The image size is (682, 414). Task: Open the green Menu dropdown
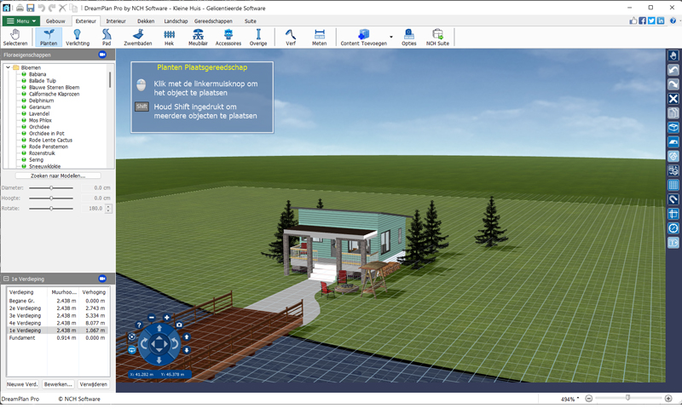point(22,20)
